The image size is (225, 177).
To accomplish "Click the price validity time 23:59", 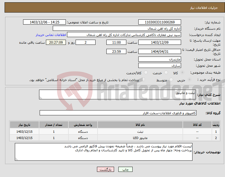I will pyautogui.click(x=116, y=51).
